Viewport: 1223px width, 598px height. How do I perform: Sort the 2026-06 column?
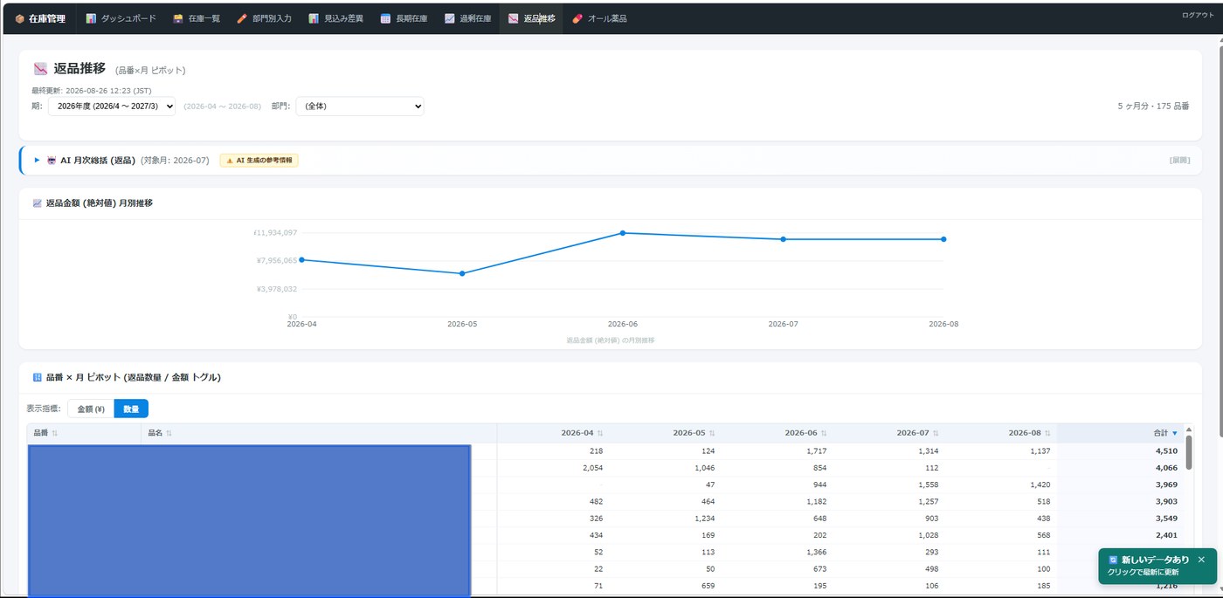click(x=824, y=433)
